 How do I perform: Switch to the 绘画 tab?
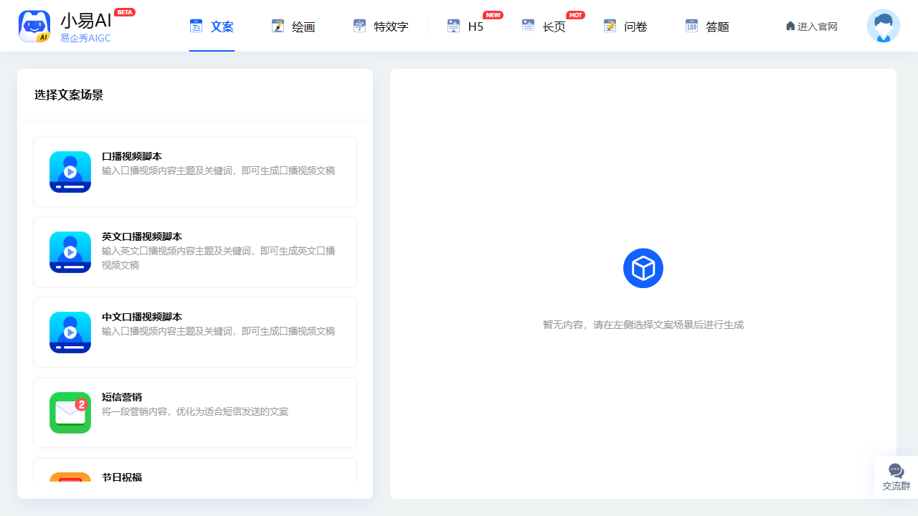[294, 27]
